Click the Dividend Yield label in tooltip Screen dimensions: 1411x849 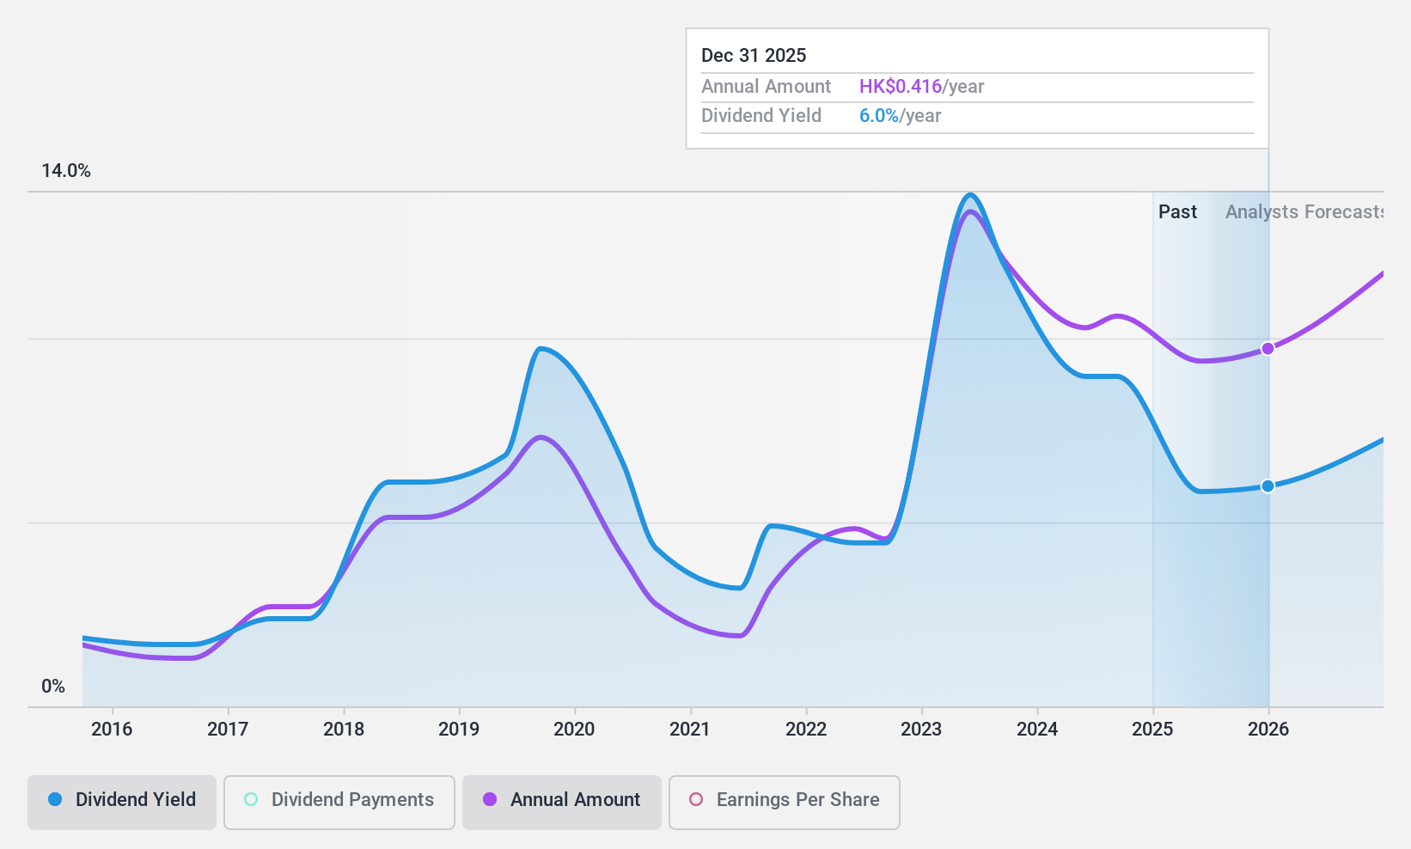pyautogui.click(x=761, y=116)
